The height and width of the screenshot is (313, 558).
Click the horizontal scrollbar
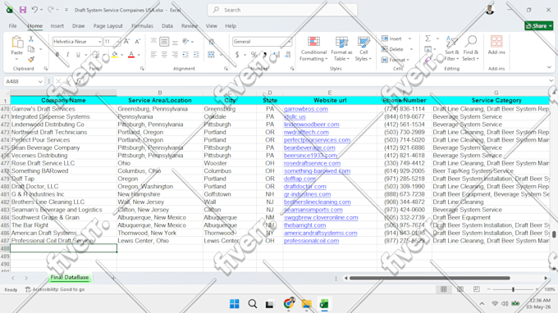point(429,279)
